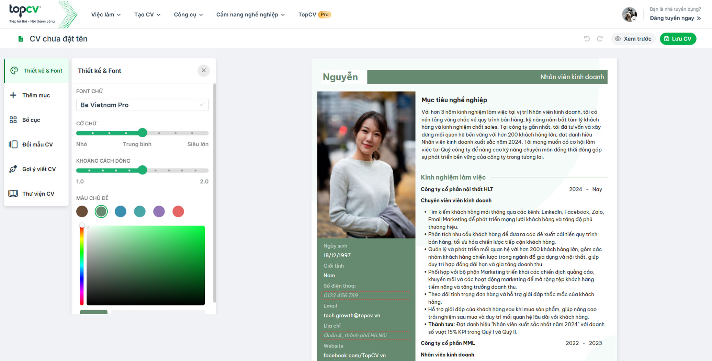This screenshot has width=712, height=361.
Task: Select the green theme color swatch
Action: tap(101, 211)
